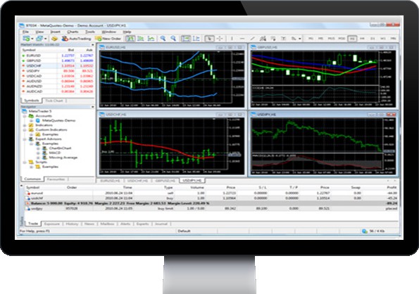Open the Tools menu
The width and height of the screenshot is (419, 294).
pyautogui.click(x=90, y=32)
